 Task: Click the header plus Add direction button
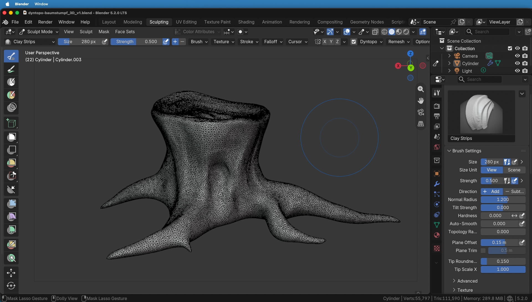coord(175,42)
